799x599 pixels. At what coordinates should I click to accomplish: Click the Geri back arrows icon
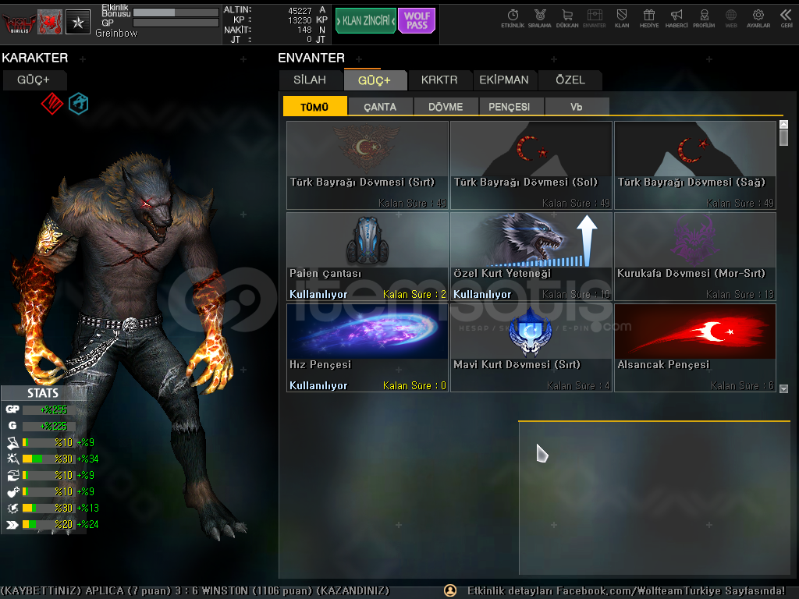coord(787,19)
